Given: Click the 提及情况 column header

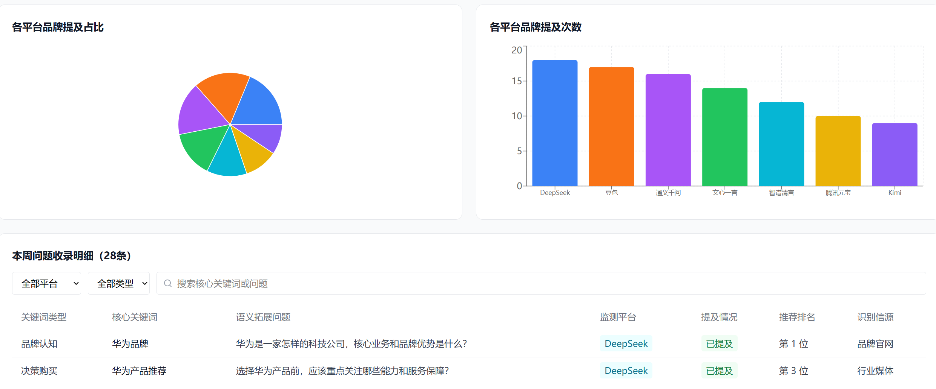Looking at the screenshot, I should click(719, 317).
